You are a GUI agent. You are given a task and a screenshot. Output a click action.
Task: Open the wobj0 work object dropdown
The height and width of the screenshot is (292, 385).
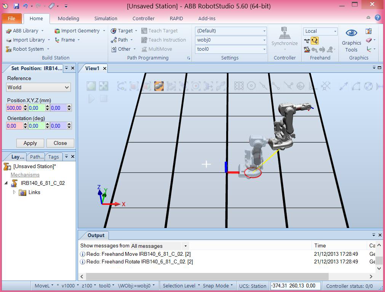264,40
